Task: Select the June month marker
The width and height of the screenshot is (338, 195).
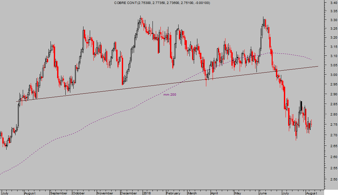Action: coord(263,193)
